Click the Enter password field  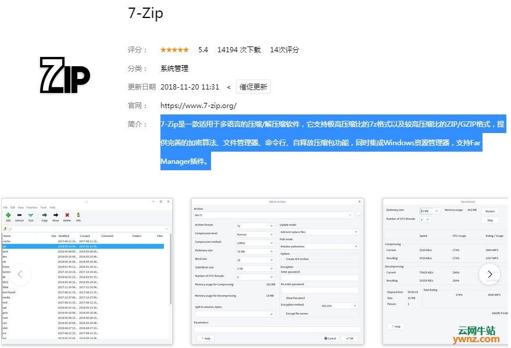[319, 278]
